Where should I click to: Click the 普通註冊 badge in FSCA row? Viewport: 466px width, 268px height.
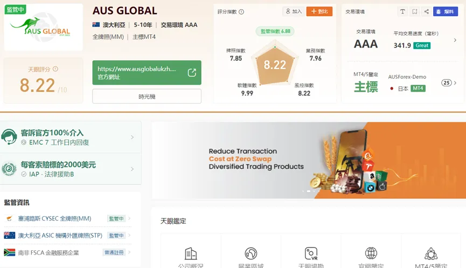coord(114,252)
